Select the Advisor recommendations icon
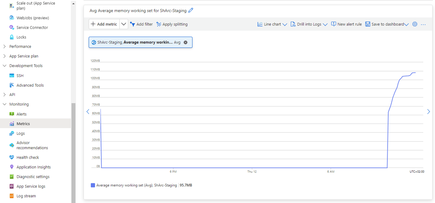435x203 pixels. 11,144
